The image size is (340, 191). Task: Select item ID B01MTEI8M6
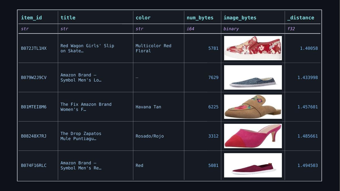click(34, 107)
